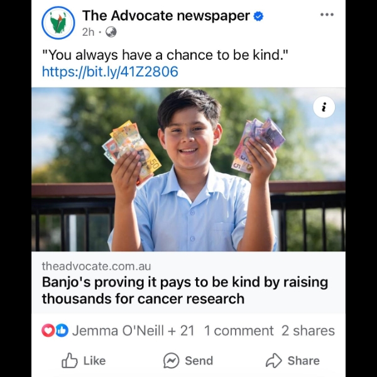Image resolution: width=377 pixels, height=377 pixels.
Task: Click the blue thumbs-up reaction icon
Action: (62, 331)
